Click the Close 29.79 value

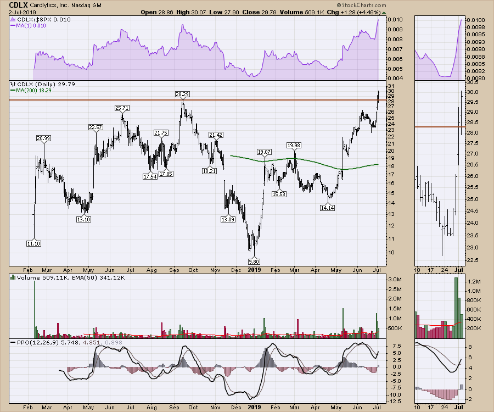259,12
